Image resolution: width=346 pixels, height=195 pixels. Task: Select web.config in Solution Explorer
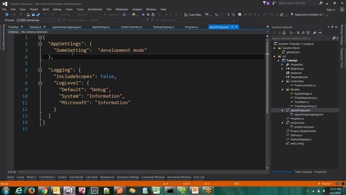[297, 144]
